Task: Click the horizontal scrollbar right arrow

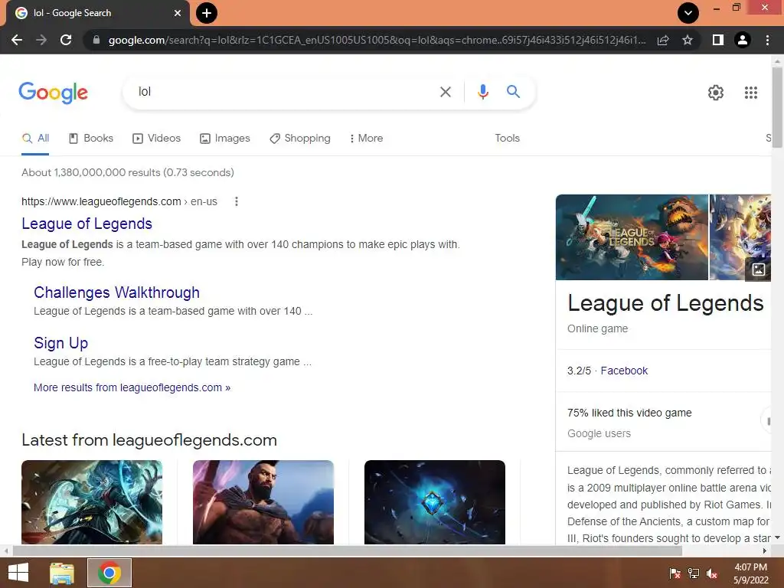Action: [765, 551]
